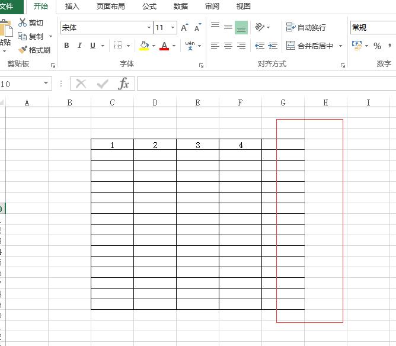The width and height of the screenshot is (396, 346).
Task: Click the Cut (剪切) scissors icon
Action: click(22, 23)
